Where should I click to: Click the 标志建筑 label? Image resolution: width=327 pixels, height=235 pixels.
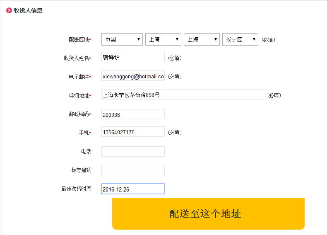coord(81,170)
